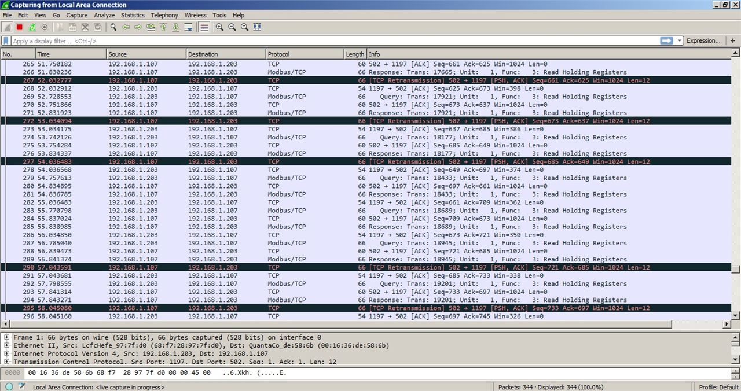Toggle auto-scroll during live capture
Viewport: 741px width, 391px height.
(188, 27)
